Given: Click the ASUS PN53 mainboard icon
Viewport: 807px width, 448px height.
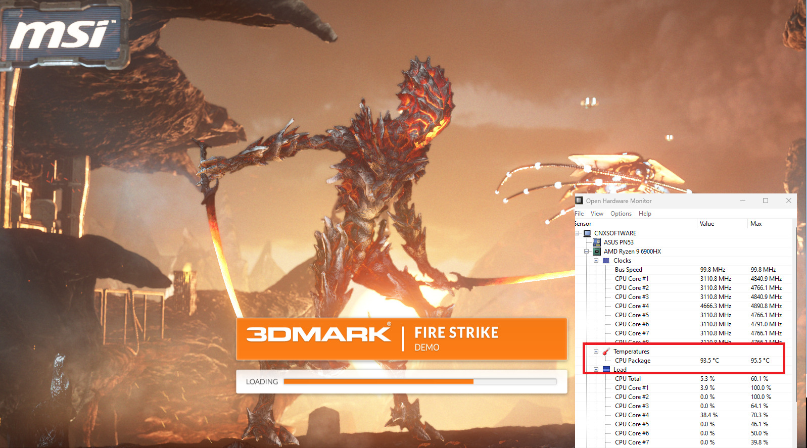Looking at the screenshot, I should coord(597,242).
